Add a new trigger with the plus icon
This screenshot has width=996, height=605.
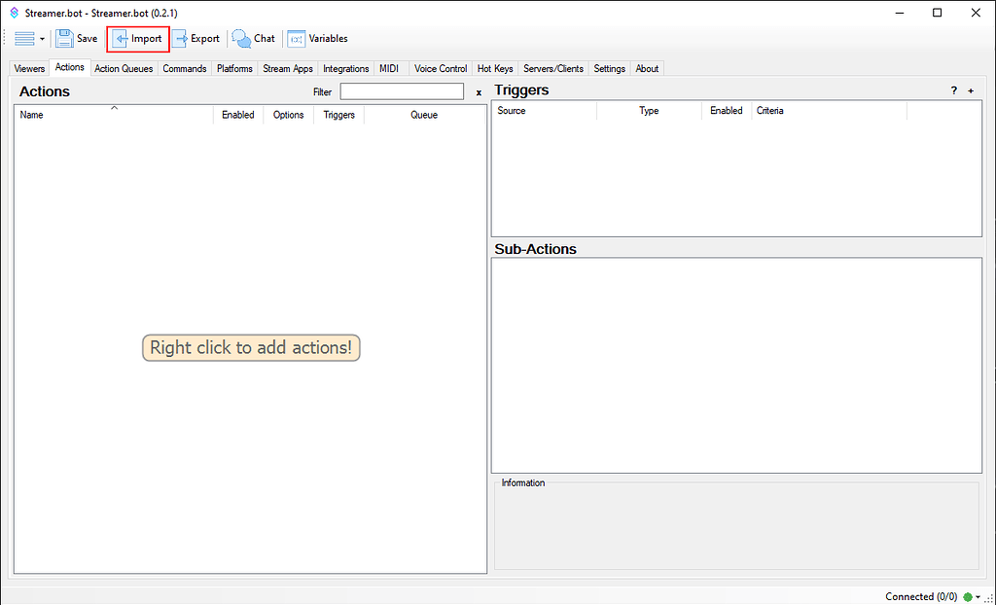(970, 90)
